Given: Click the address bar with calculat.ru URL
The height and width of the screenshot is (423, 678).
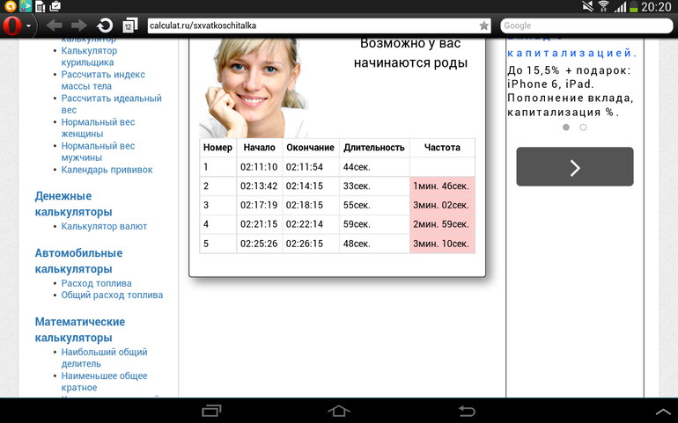Looking at the screenshot, I should [x=308, y=26].
